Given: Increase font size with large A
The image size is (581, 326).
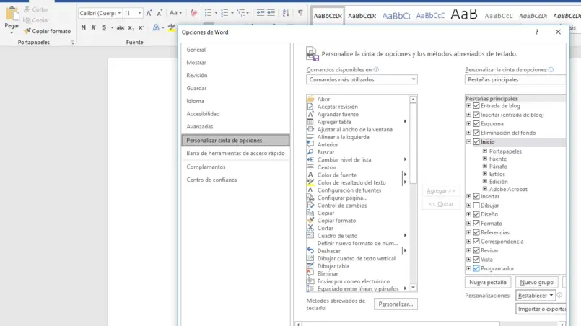Looking at the screenshot, I should point(149,13).
